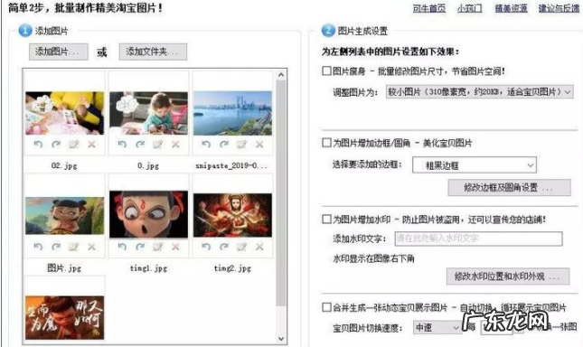
Task: Edit the timg2.jpg image
Action: point(241,247)
